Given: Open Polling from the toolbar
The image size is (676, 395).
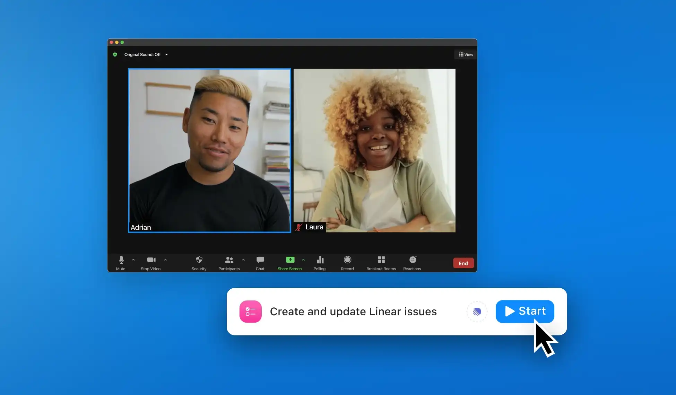Looking at the screenshot, I should [x=320, y=260].
